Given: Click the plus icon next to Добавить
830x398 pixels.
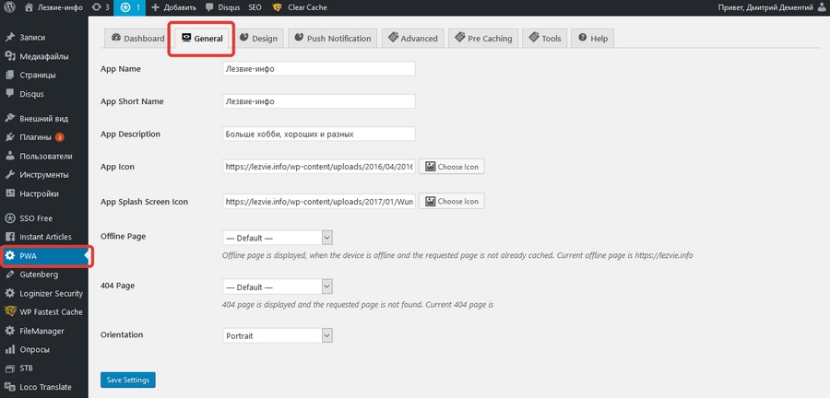Looking at the screenshot, I should tap(155, 8).
